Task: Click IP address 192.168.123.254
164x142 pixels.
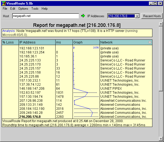Action: pos(32,52)
